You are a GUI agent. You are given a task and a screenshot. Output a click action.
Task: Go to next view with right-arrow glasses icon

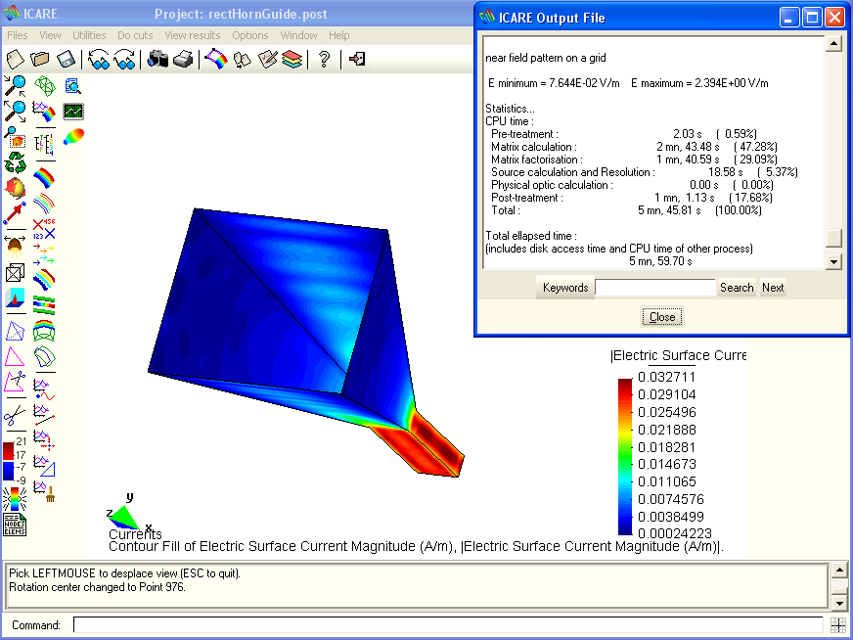coord(124,59)
